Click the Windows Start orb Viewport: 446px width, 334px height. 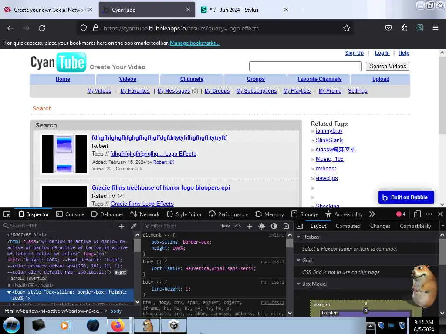tap(11, 325)
